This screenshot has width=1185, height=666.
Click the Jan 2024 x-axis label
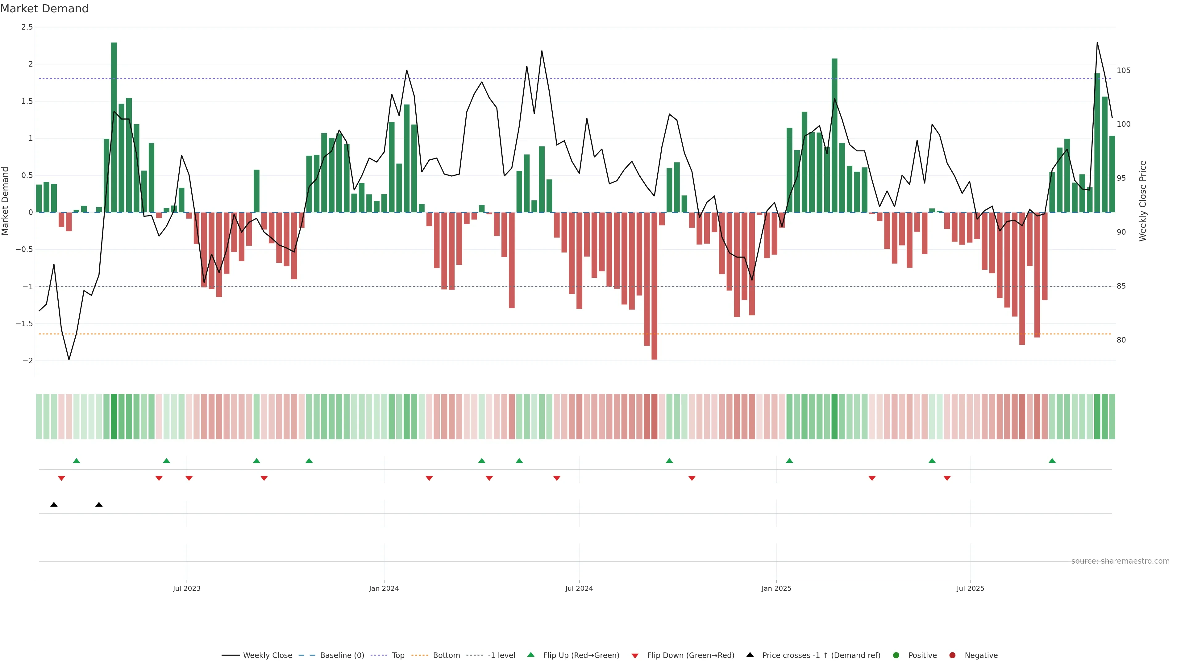(384, 589)
